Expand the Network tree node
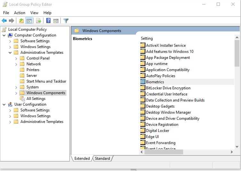 (x=16, y=64)
